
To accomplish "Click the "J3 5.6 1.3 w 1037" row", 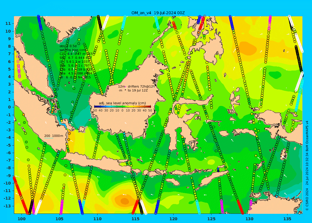I will (x=74, y=62).
